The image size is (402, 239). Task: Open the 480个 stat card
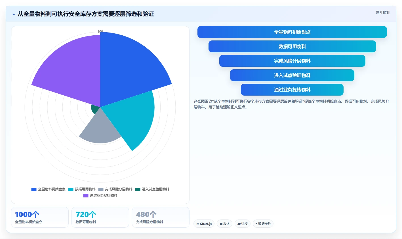coord(161,217)
